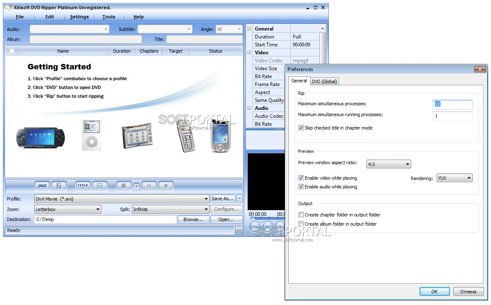This screenshot has height=305, width=491.
Task: Open the Edit menu
Action: pos(49,17)
